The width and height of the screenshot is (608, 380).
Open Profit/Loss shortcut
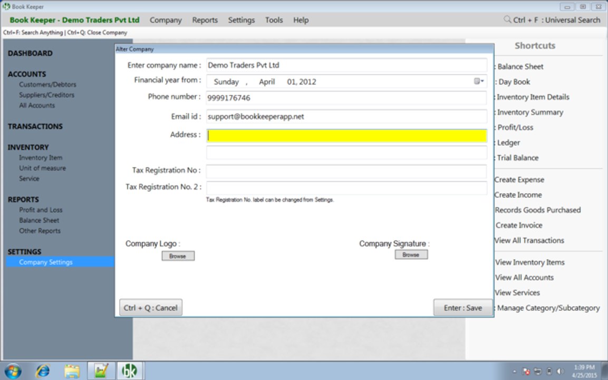tap(515, 127)
